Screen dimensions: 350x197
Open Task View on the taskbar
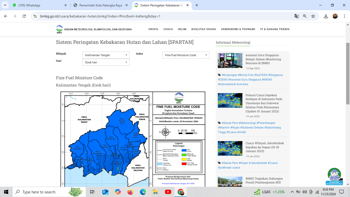[92, 192]
